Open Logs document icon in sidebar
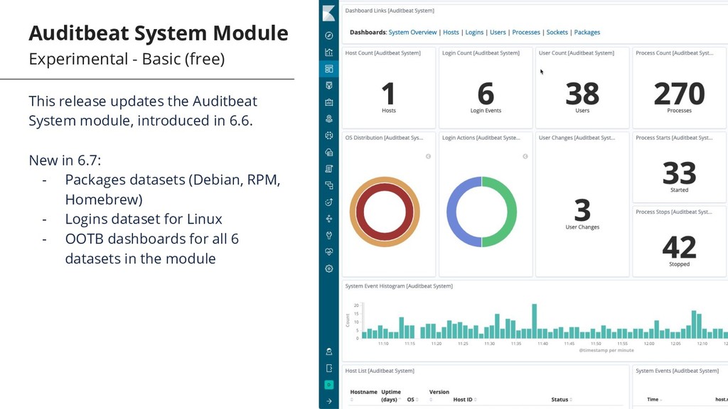Screen dimensions: 728x409 click(328, 169)
